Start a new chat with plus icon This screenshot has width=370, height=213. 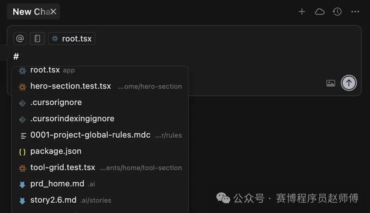(302, 11)
